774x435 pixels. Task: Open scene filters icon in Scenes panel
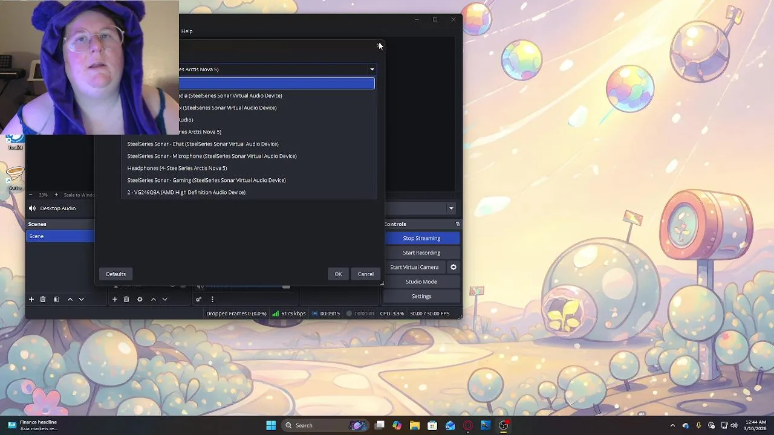(x=56, y=299)
